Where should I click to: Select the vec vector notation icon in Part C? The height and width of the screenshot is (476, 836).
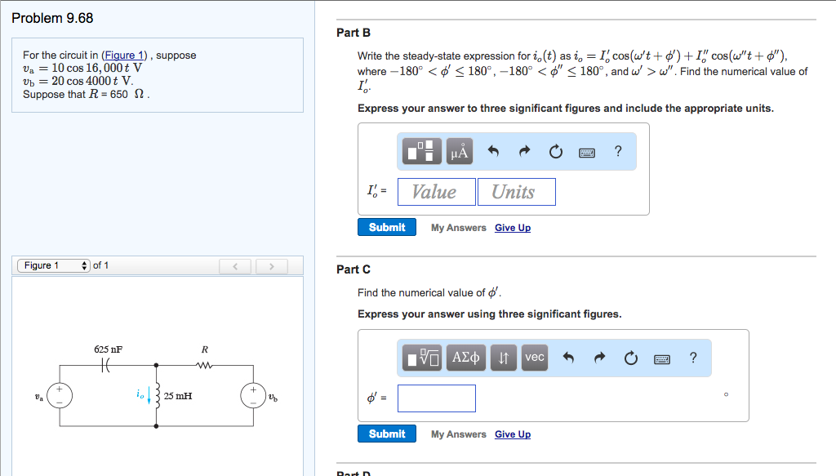tap(535, 357)
